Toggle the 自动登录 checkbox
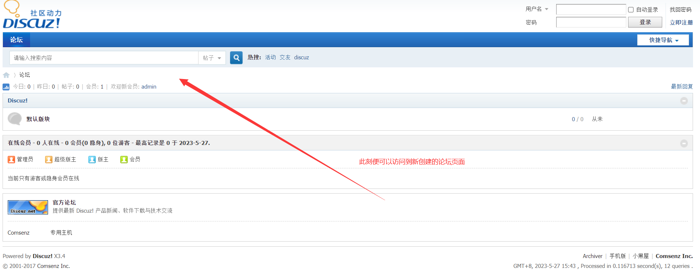This screenshot has width=700, height=280. point(631,10)
